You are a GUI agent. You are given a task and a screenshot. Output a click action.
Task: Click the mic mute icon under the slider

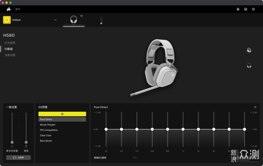coord(12,146)
